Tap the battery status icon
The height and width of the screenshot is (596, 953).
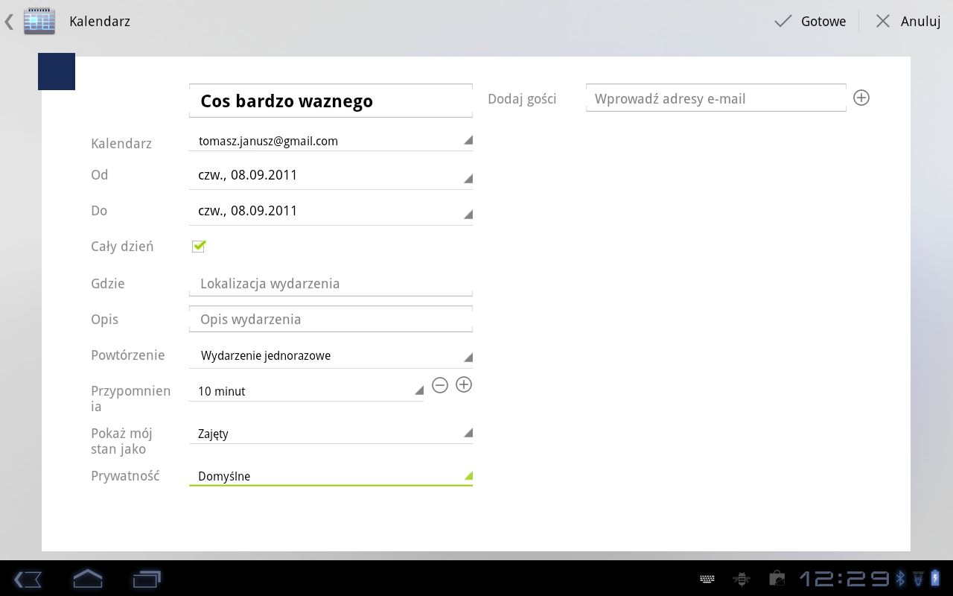tap(936, 578)
